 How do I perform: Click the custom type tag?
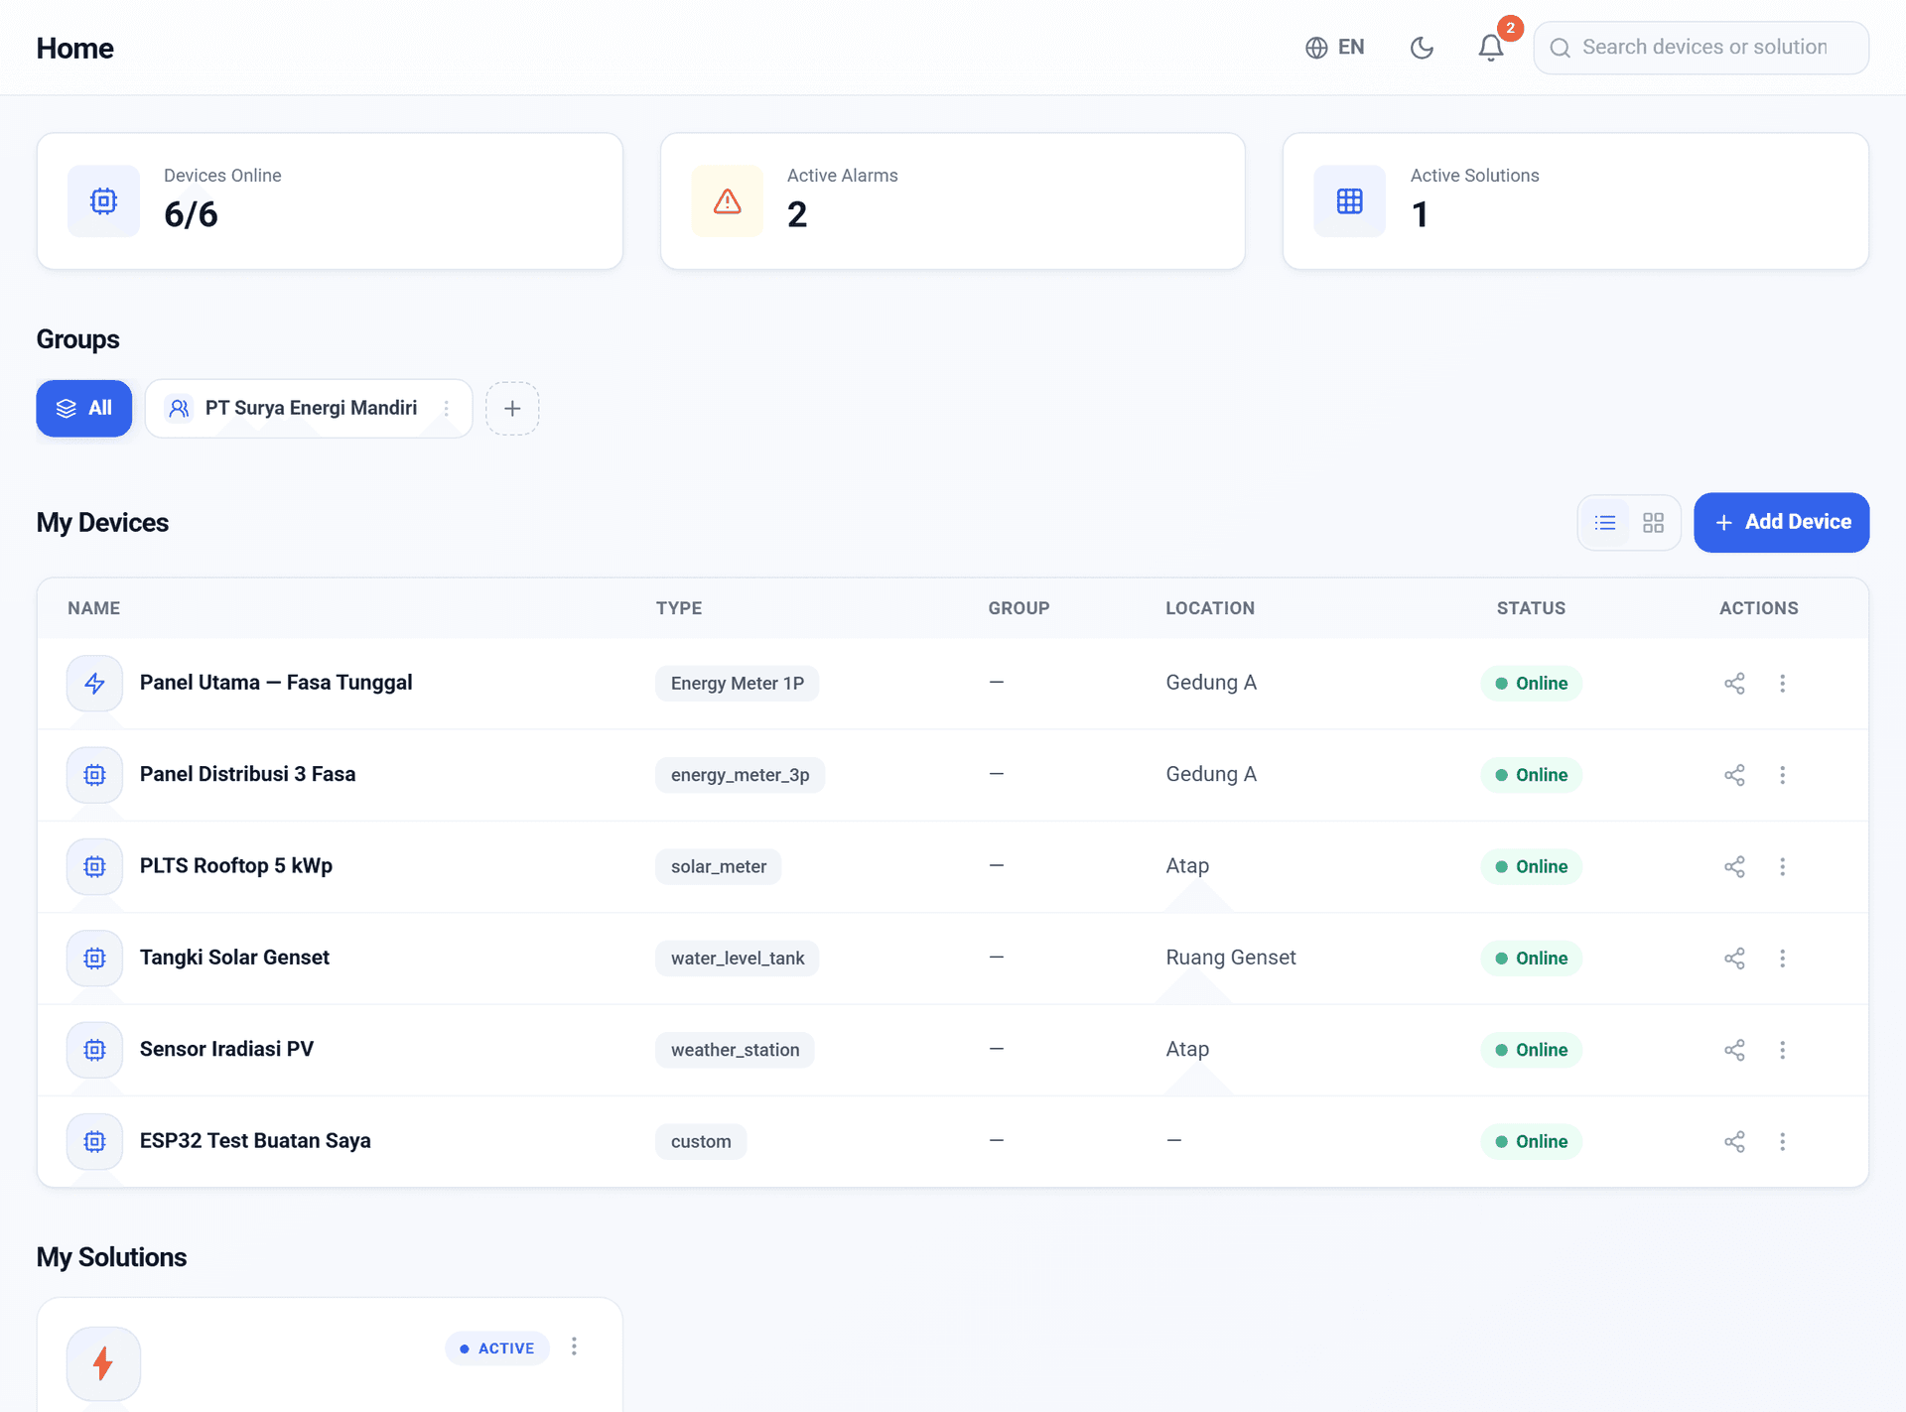pyautogui.click(x=701, y=1142)
